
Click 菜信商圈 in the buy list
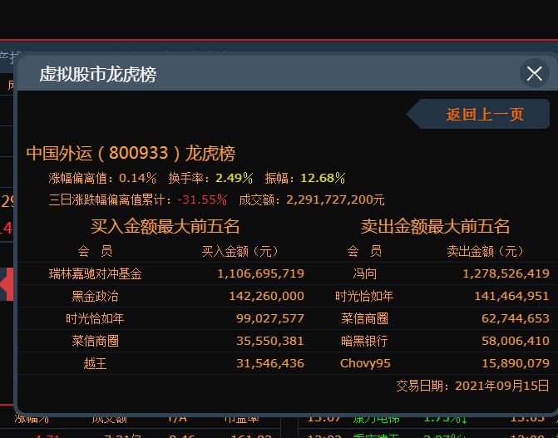pos(95,341)
